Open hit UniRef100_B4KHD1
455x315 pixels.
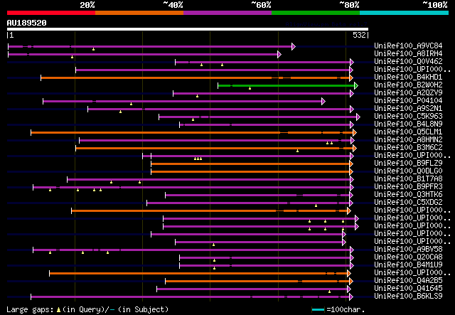point(408,77)
